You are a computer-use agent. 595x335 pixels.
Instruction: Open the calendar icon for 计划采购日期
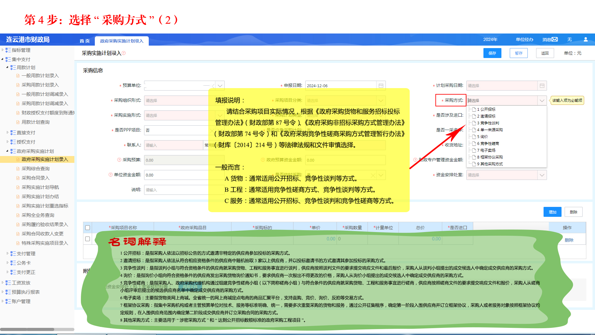(542, 86)
